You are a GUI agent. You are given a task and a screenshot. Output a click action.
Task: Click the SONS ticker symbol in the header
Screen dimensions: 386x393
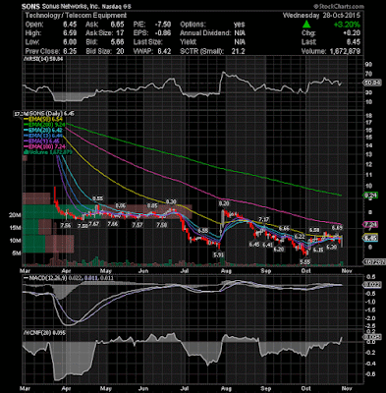point(30,7)
